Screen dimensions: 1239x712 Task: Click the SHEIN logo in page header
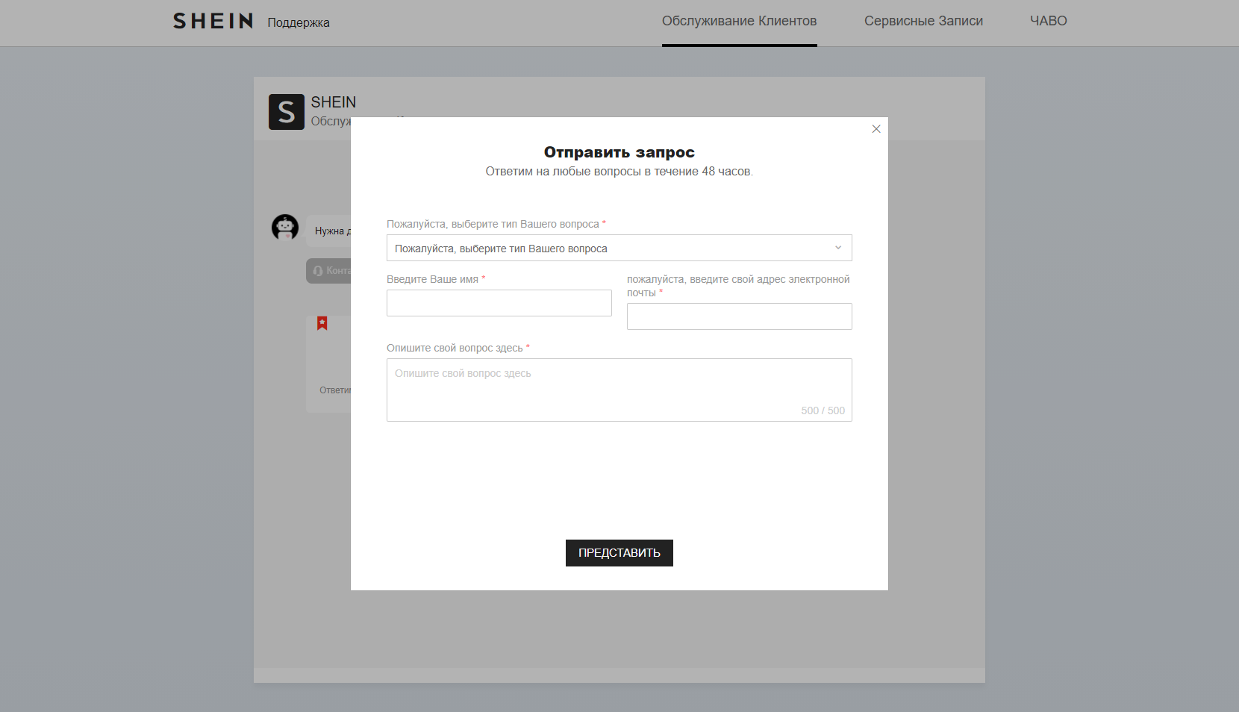tap(213, 22)
